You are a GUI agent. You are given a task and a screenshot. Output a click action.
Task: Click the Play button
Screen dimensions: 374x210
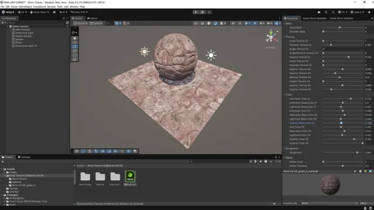196,12
